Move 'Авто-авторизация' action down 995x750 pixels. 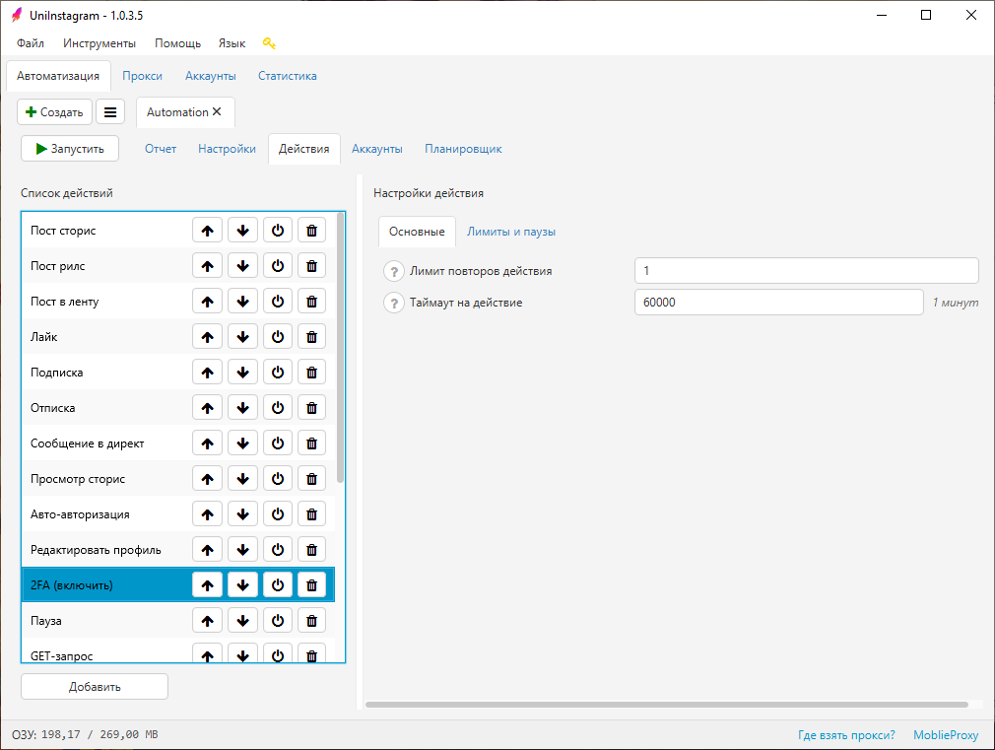pos(242,514)
